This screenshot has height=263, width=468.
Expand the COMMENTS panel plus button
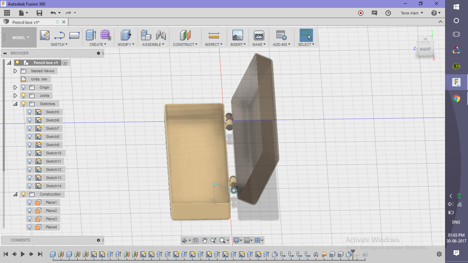pos(98,240)
